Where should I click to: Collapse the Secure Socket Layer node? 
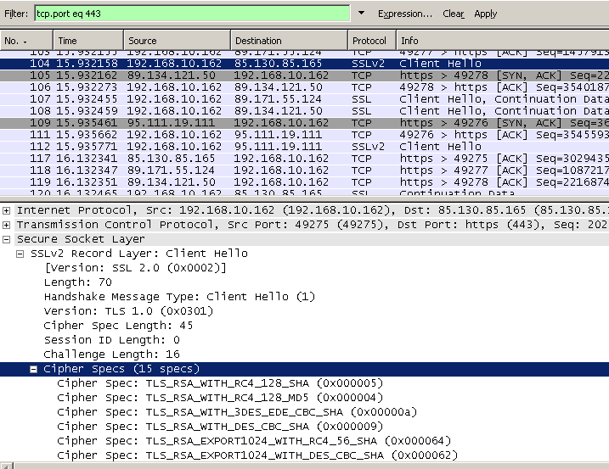(8, 239)
